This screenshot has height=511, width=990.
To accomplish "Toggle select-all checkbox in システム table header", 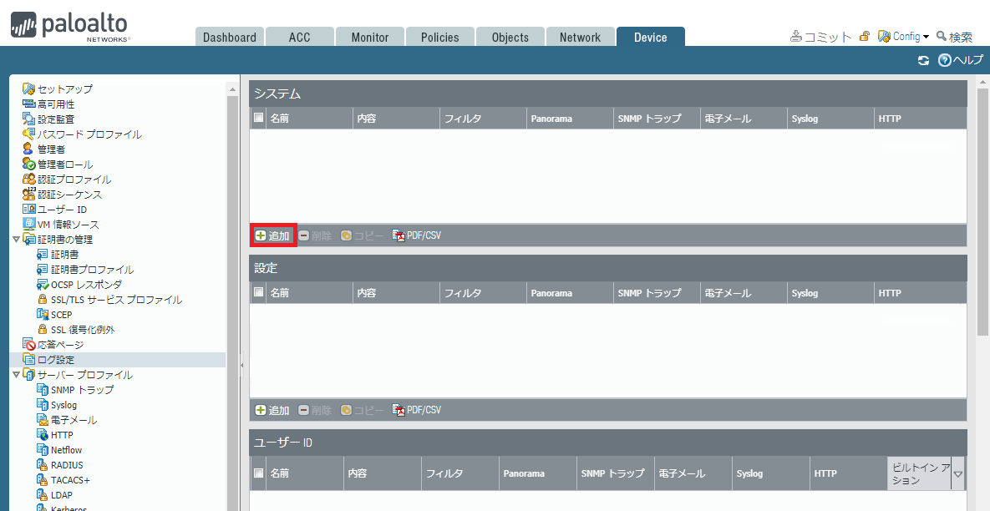I will pos(258,118).
